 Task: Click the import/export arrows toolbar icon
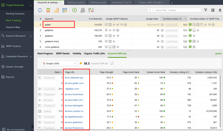(x=91, y=10)
